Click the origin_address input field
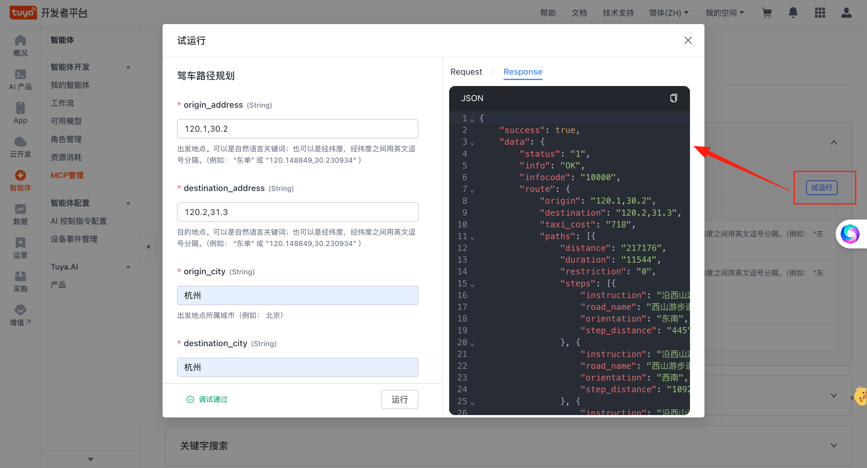The width and height of the screenshot is (867, 468). pos(297,129)
